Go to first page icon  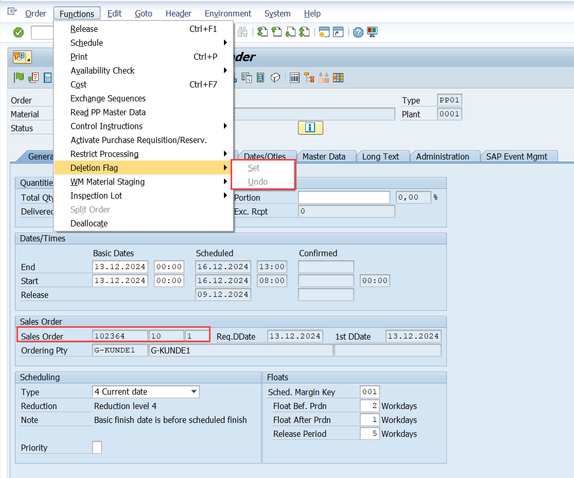[x=263, y=32]
